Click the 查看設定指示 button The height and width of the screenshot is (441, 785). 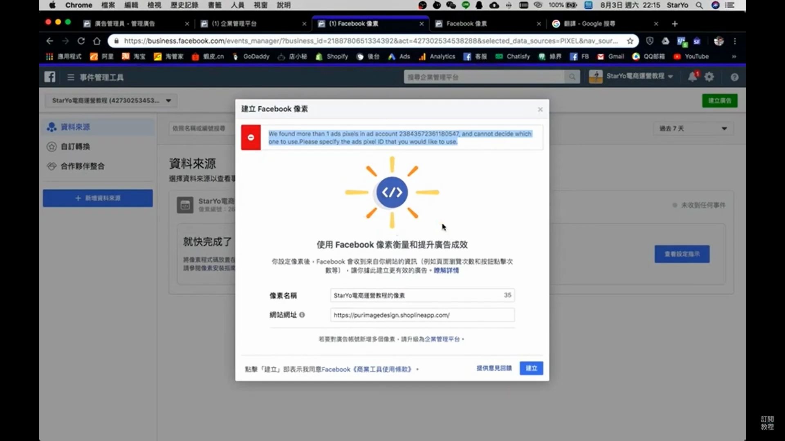(682, 254)
